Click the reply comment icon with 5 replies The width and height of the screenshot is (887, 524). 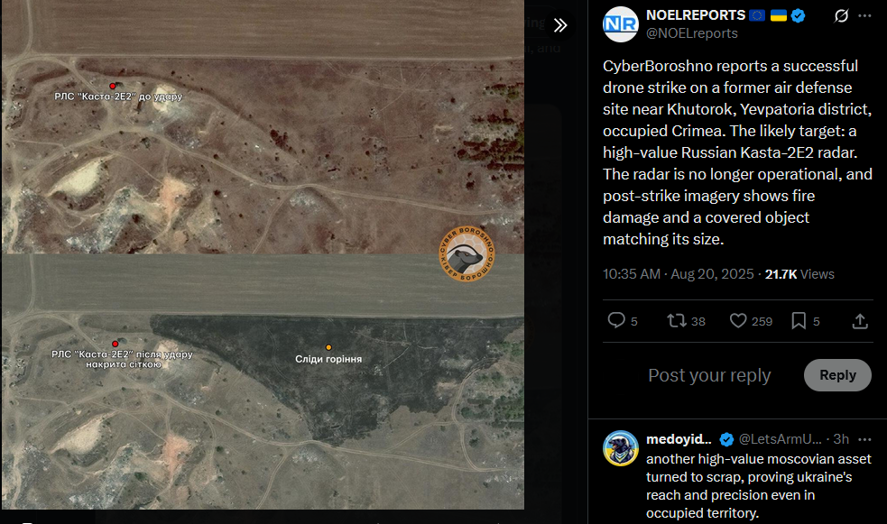[623, 321]
